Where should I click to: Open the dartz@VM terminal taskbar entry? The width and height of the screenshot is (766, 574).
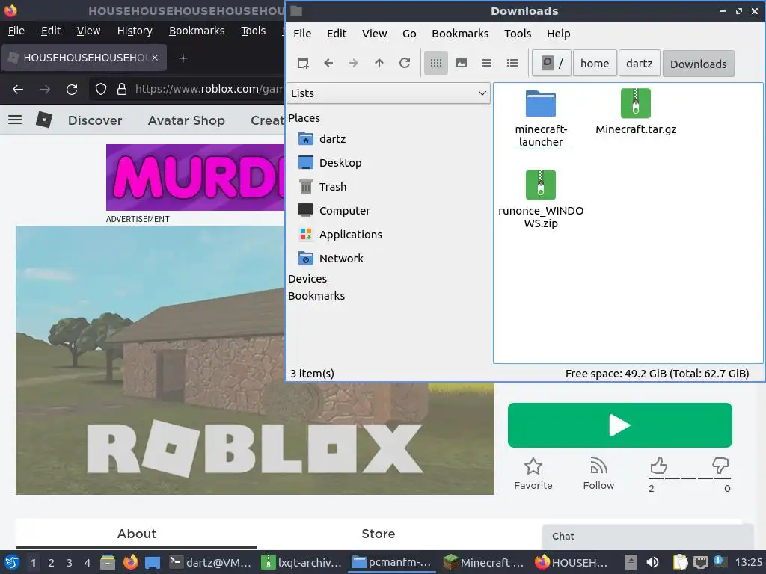(x=210, y=562)
